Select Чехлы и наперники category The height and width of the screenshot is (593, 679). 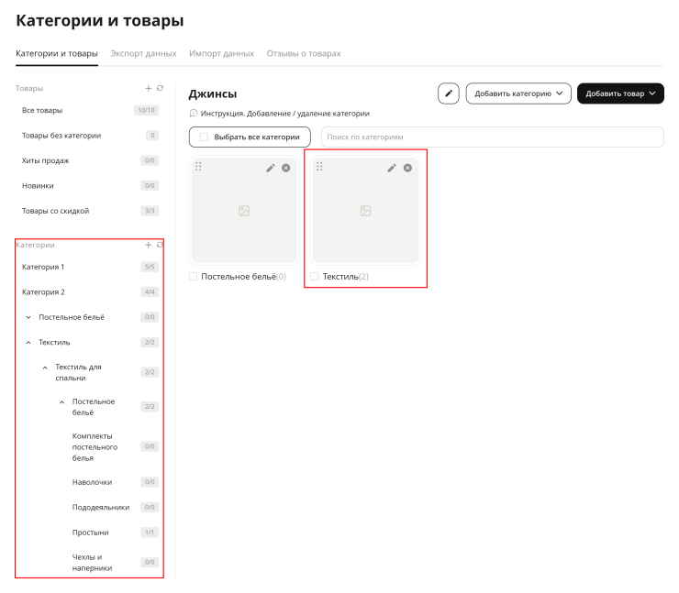click(x=92, y=562)
